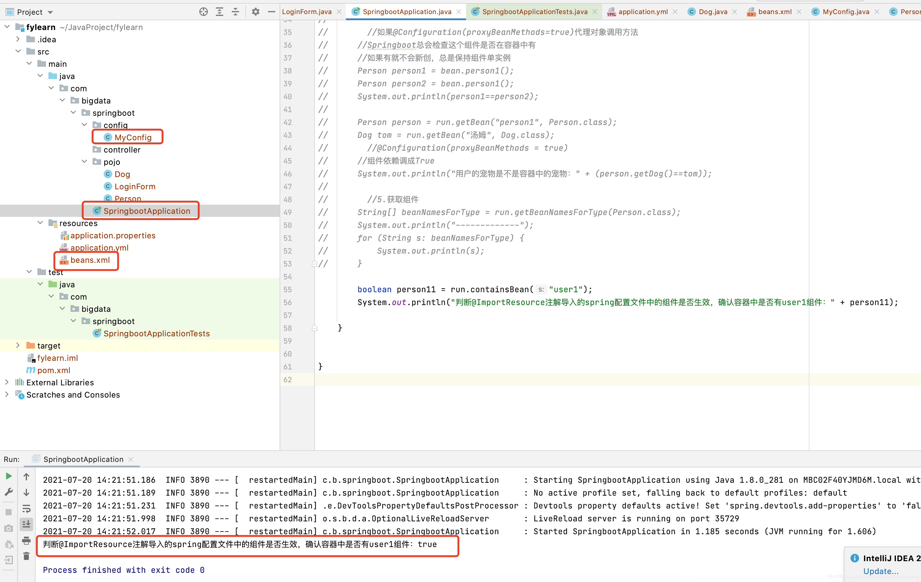
Task: Close the SpringbootApplication Run tab
Action: (131, 459)
